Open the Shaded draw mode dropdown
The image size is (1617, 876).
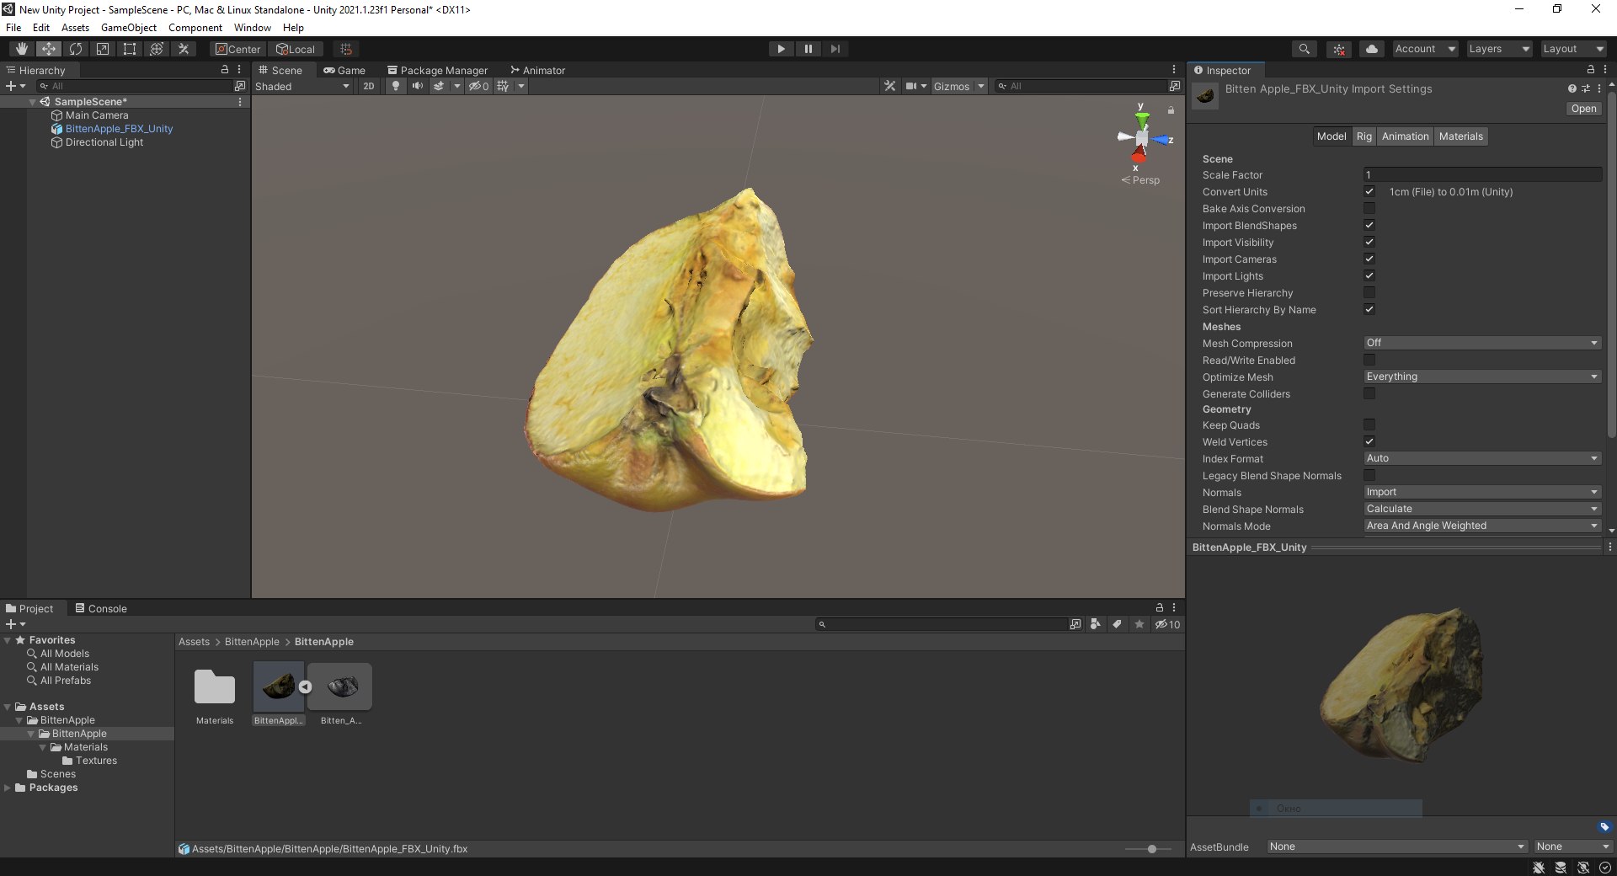pyautogui.click(x=302, y=86)
